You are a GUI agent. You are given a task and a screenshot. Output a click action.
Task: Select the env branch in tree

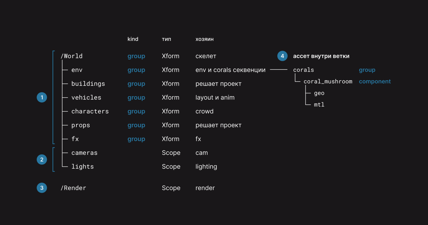pyautogui.click(x=77, y=70)
